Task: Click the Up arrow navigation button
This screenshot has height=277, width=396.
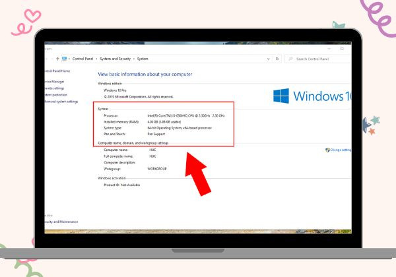Action: (57, 59)
